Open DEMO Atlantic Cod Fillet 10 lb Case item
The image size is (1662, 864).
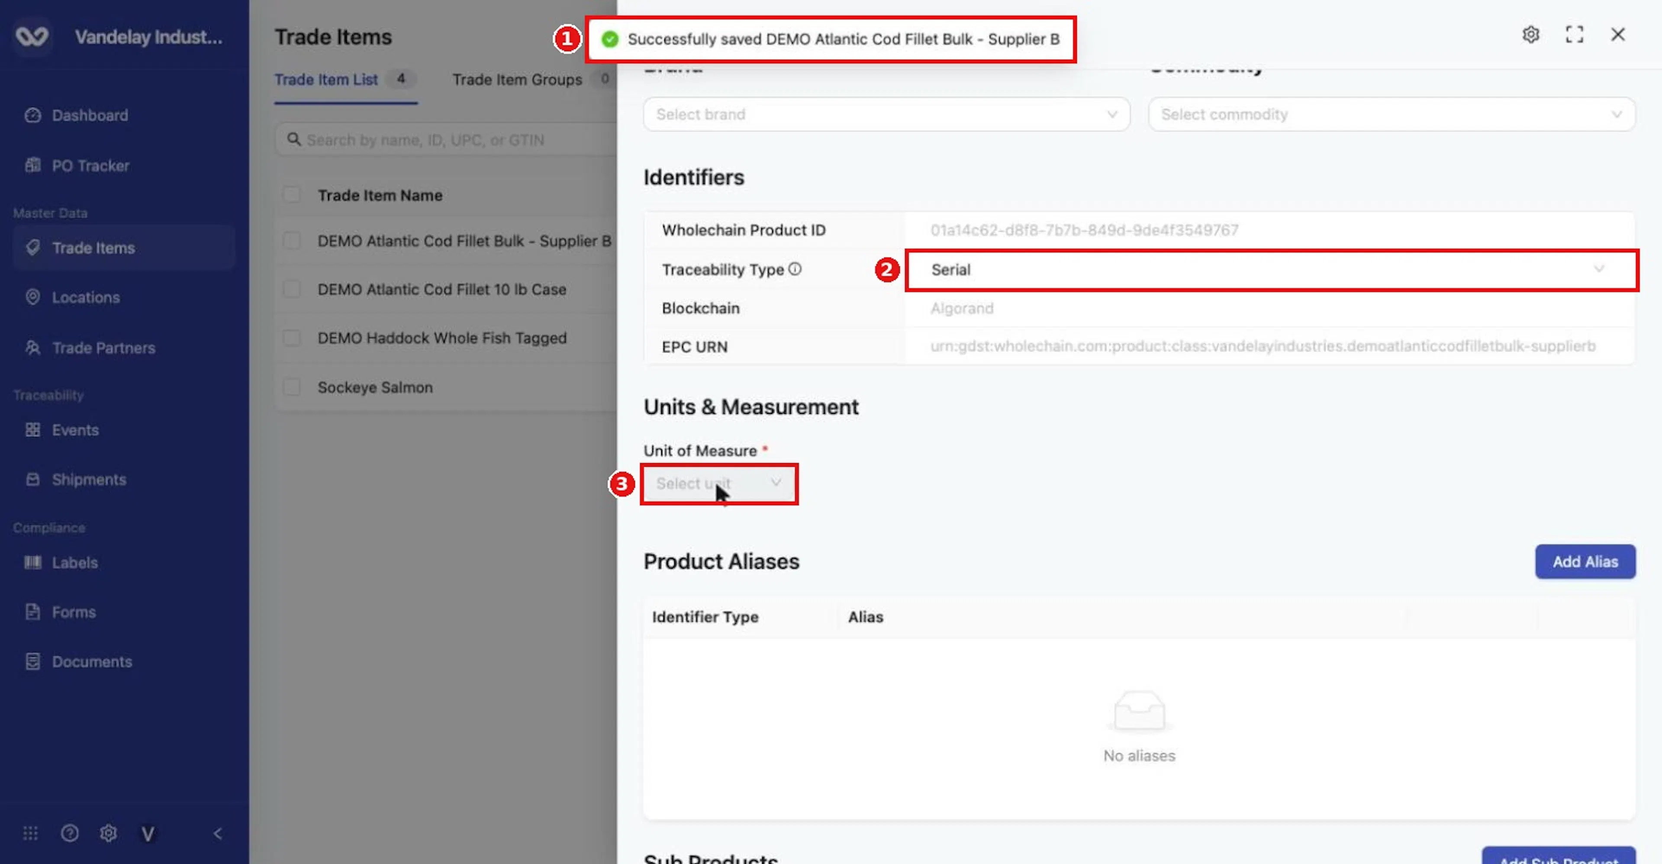(442, 289)
